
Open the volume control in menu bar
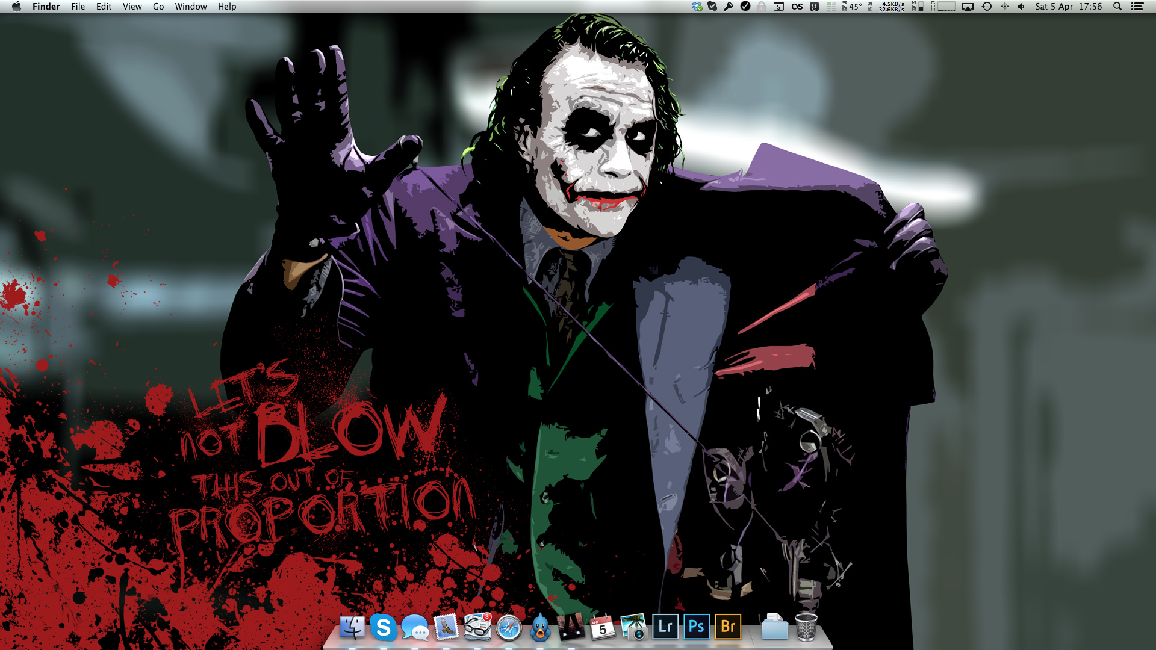click(x=1021, y=7)
